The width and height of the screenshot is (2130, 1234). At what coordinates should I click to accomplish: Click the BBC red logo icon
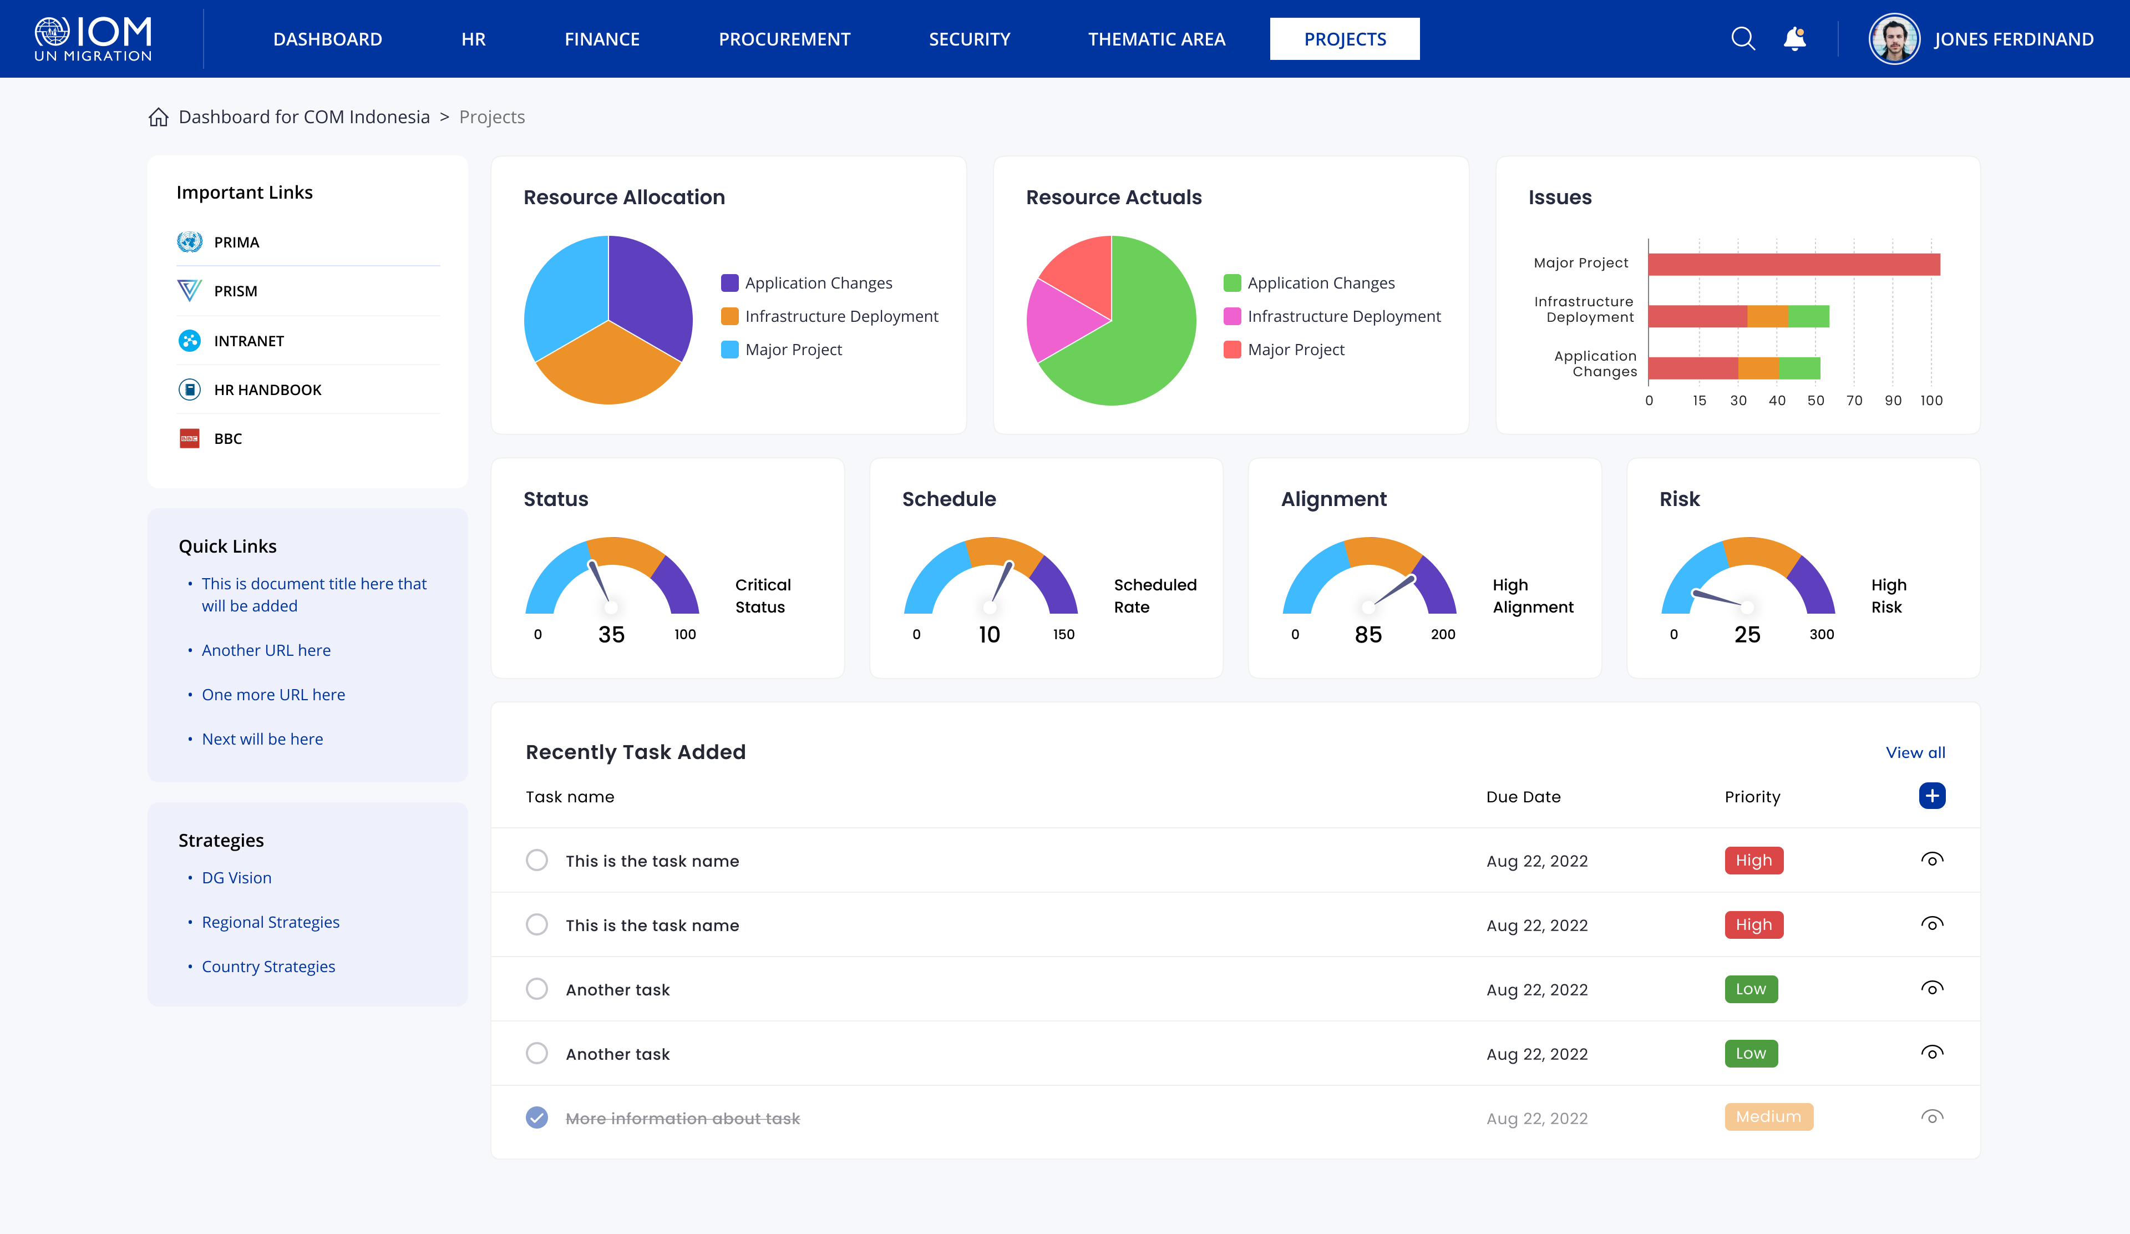(189, 439)
